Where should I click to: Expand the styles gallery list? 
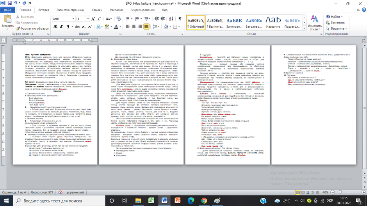305,28
